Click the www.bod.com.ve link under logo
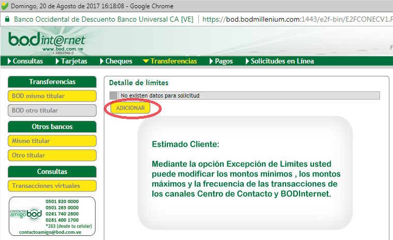The image size is (393, 240). tap(62, 49)
